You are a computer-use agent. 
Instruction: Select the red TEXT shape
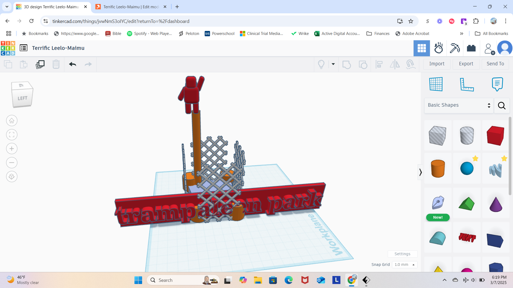click(x=467, y=237)
